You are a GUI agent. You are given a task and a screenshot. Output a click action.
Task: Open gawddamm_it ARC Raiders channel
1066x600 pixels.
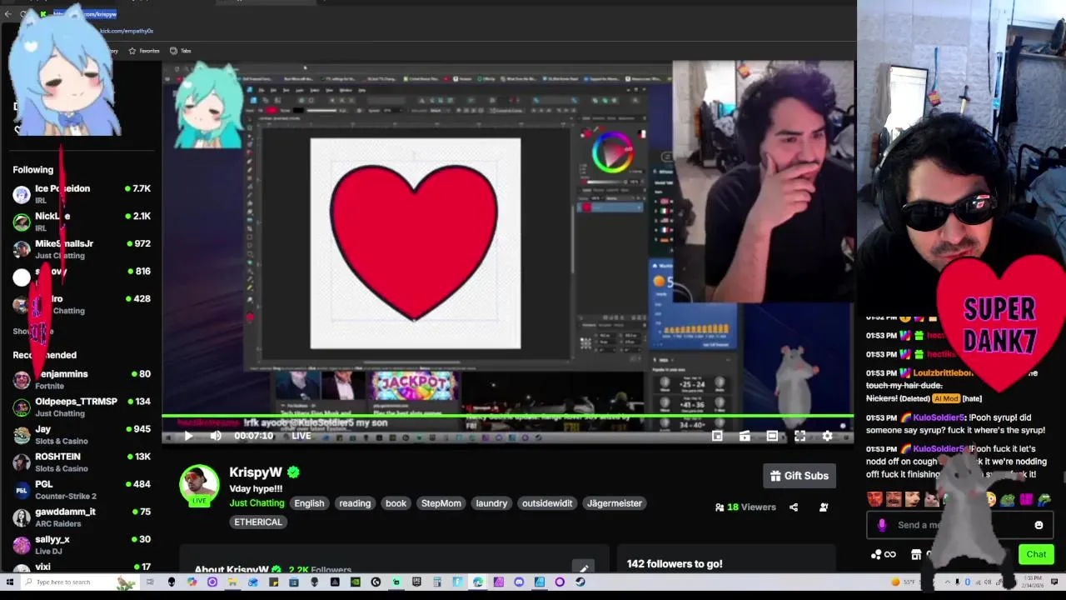point(82,517)
